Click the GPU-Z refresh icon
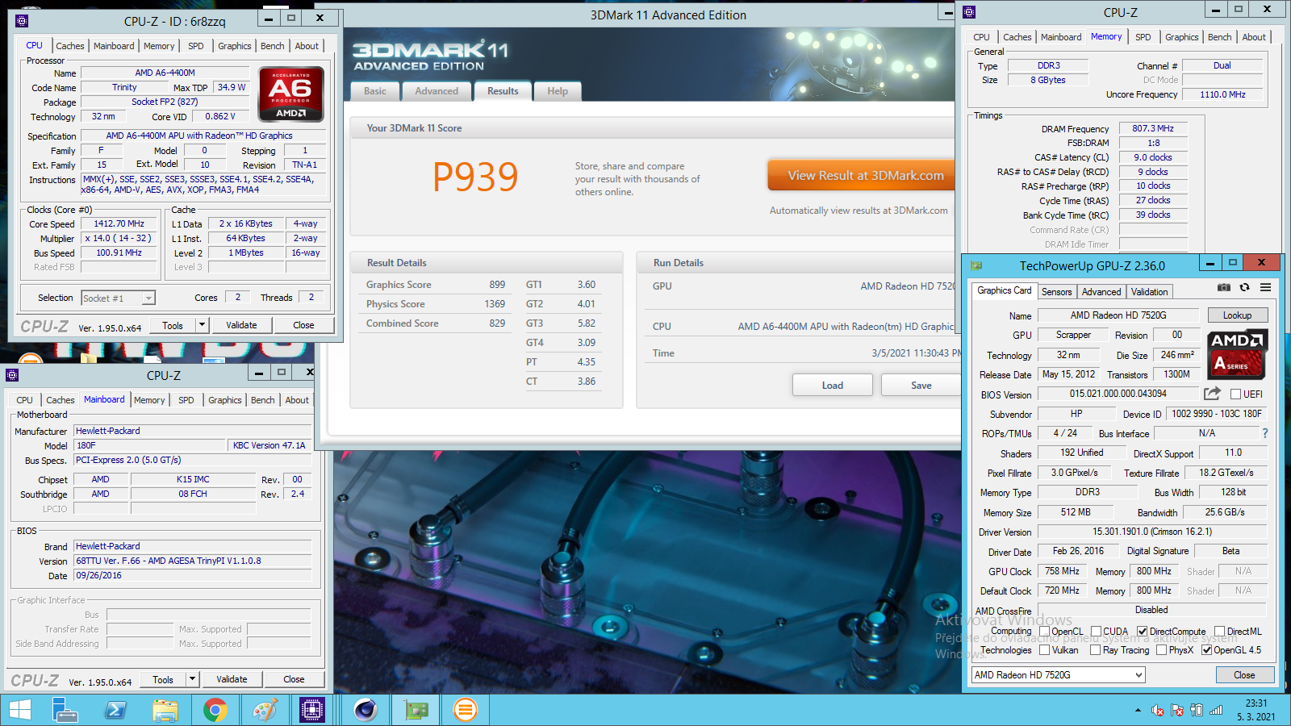Screen dimensions: 1291x726 (x=1244, y=288)
